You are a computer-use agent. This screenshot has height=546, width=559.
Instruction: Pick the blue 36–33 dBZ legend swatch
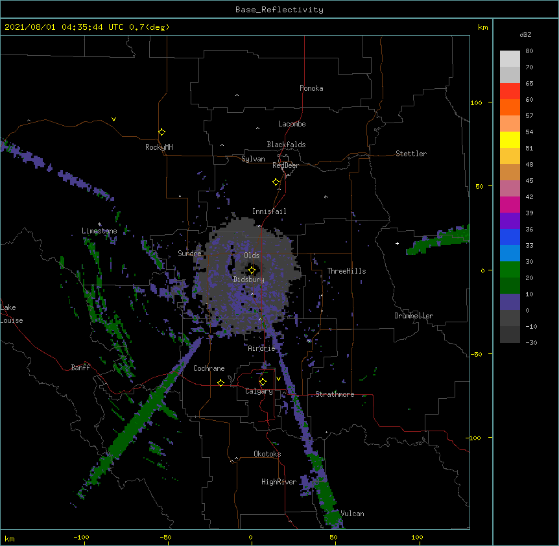click(x=510, y=237)
